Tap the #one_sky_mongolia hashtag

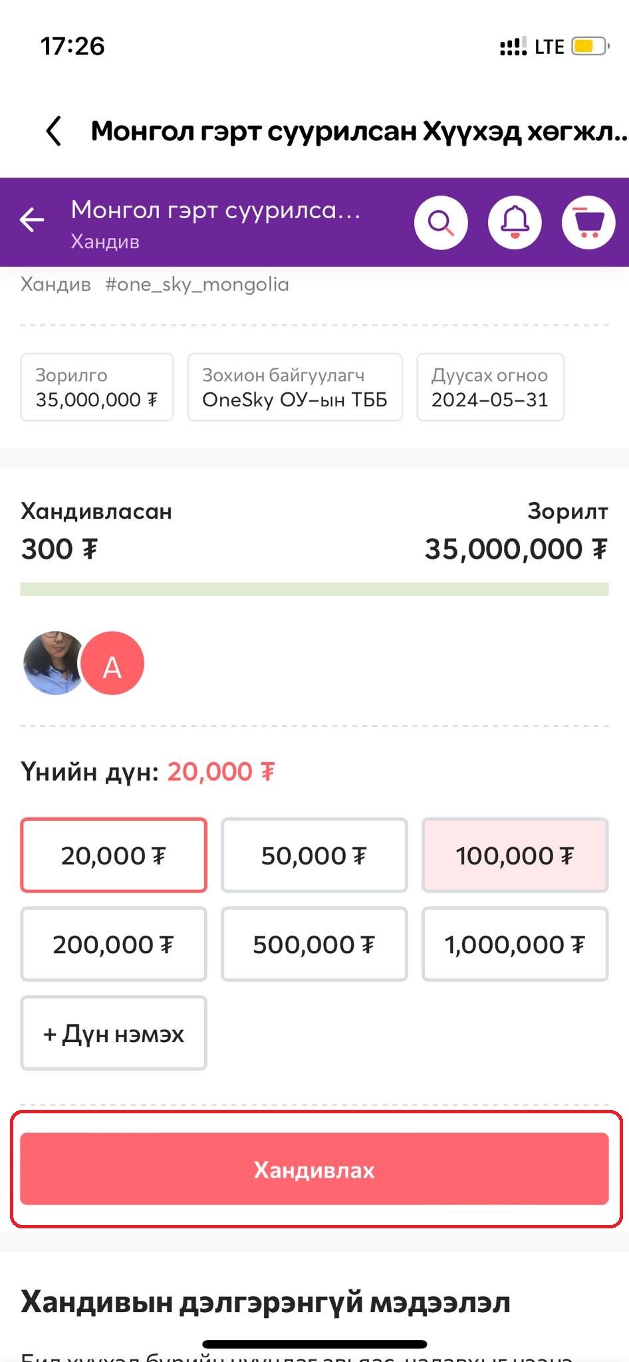click(x=197, y=285)
